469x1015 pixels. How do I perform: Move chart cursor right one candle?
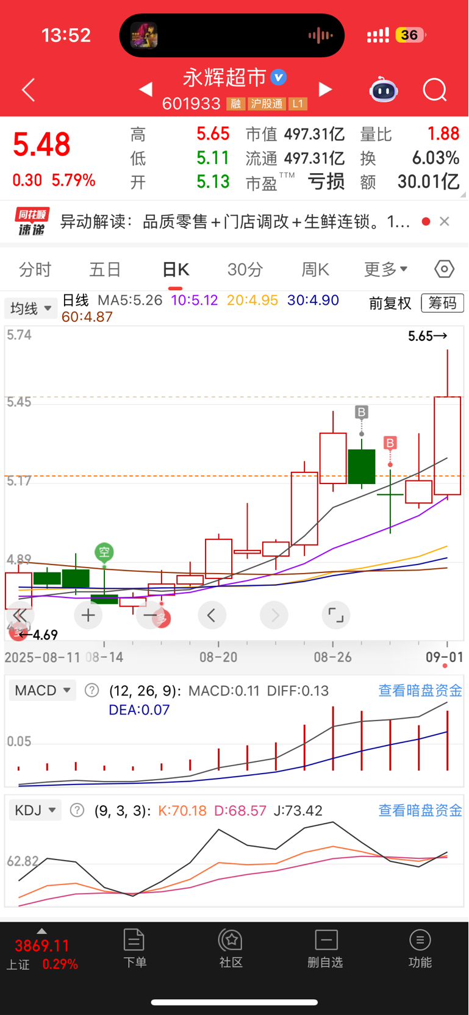[274, 615]
